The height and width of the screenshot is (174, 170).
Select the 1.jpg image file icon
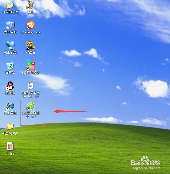(10, 146)
